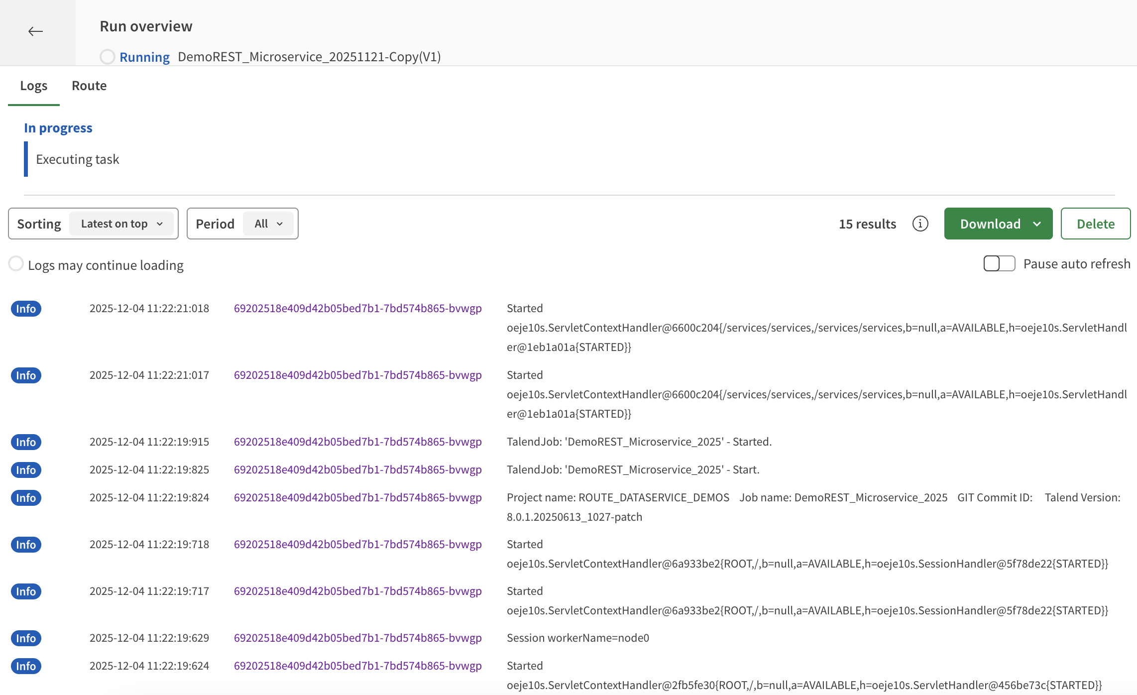Click Info badge on 11:22:19:824 log
The image size is (1137, 695).
pos(26,498)
